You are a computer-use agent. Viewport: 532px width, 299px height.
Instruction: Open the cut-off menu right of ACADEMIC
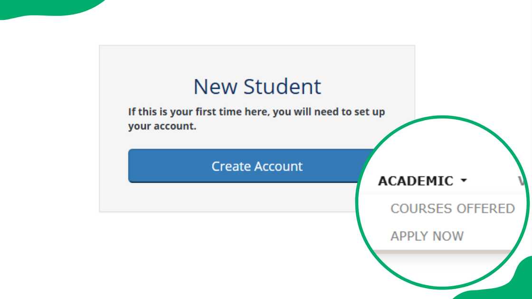[521, 181]
